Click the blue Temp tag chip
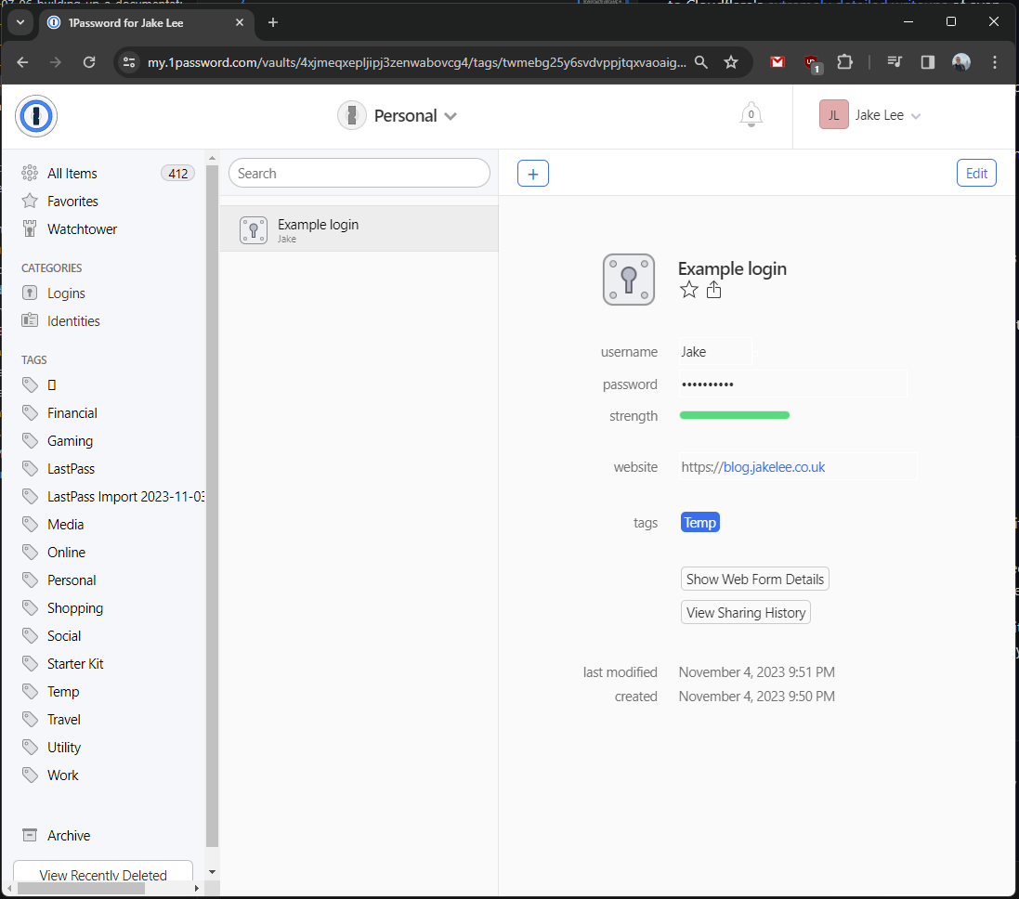Screen dimensions: 1019x899 point(699,523)
